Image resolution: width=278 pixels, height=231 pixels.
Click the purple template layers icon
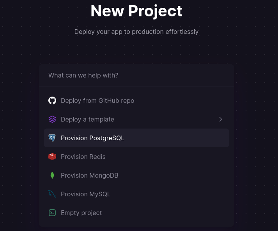(52, 119)
